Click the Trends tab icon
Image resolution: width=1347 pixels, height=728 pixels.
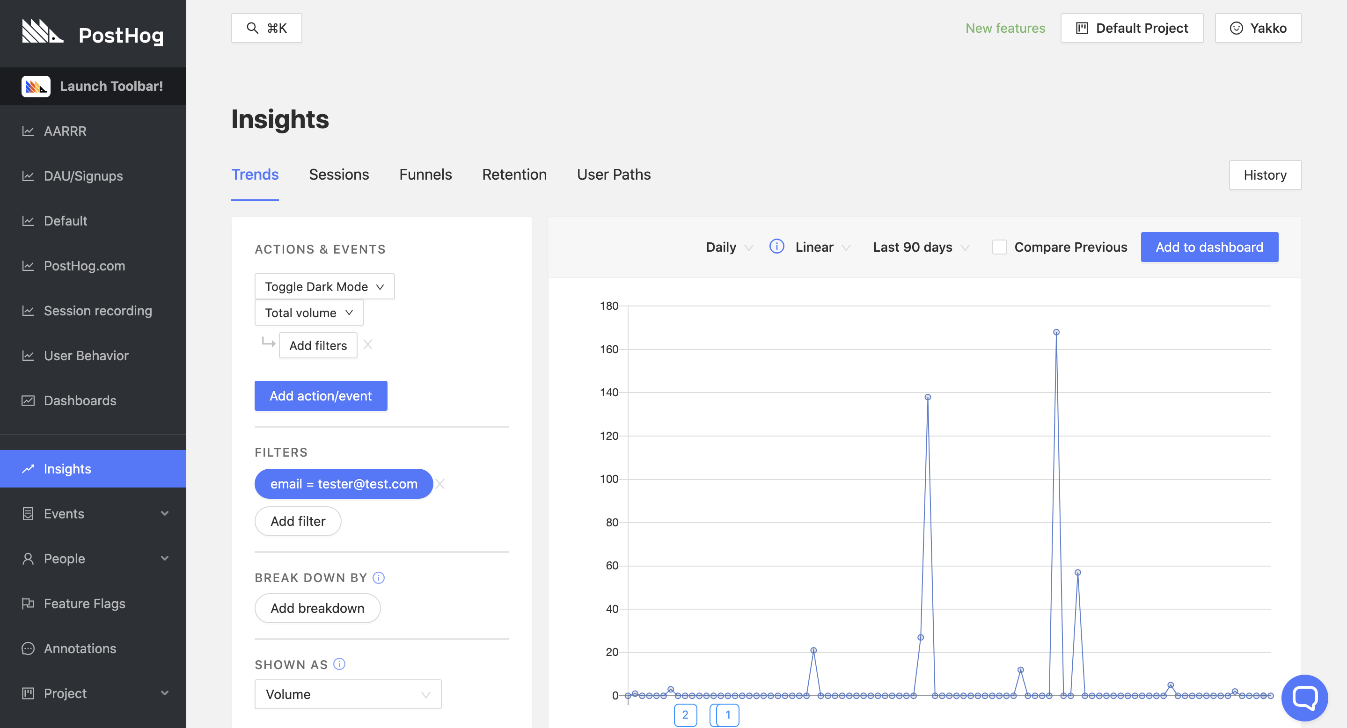click(255, 175)
